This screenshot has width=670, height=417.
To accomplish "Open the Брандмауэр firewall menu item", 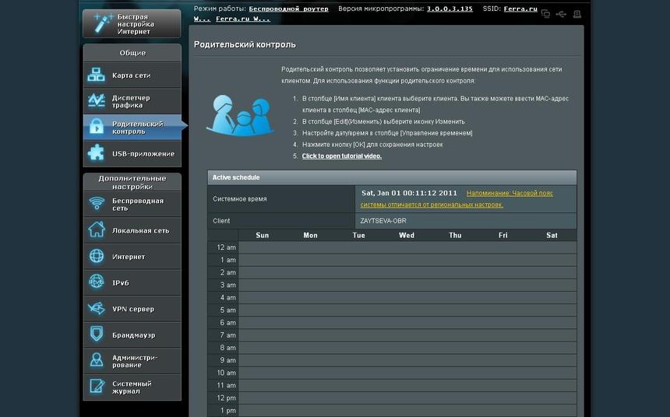I will click(x=132, y=335).
